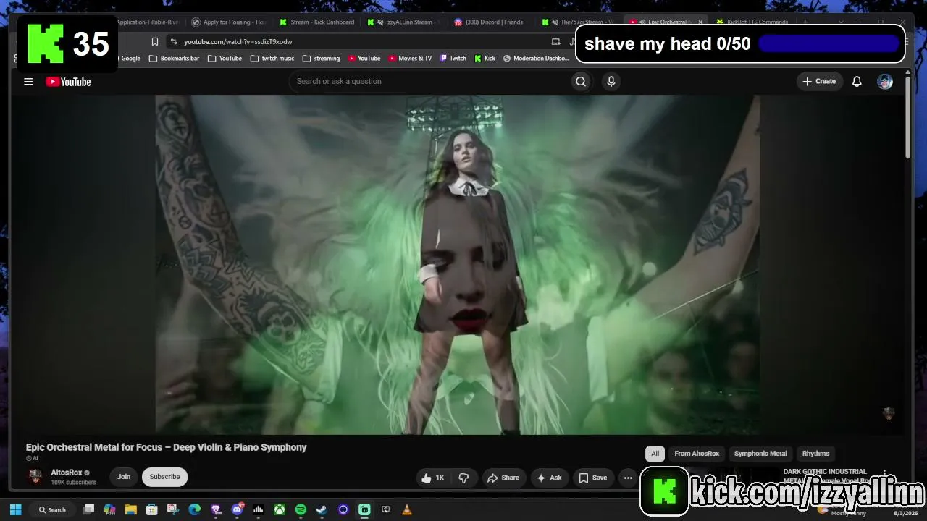This screenshot has height=521, width=927.
Task: Switch to Stream - Kick Dashboard tab
Action: click(x=316, y=22)
